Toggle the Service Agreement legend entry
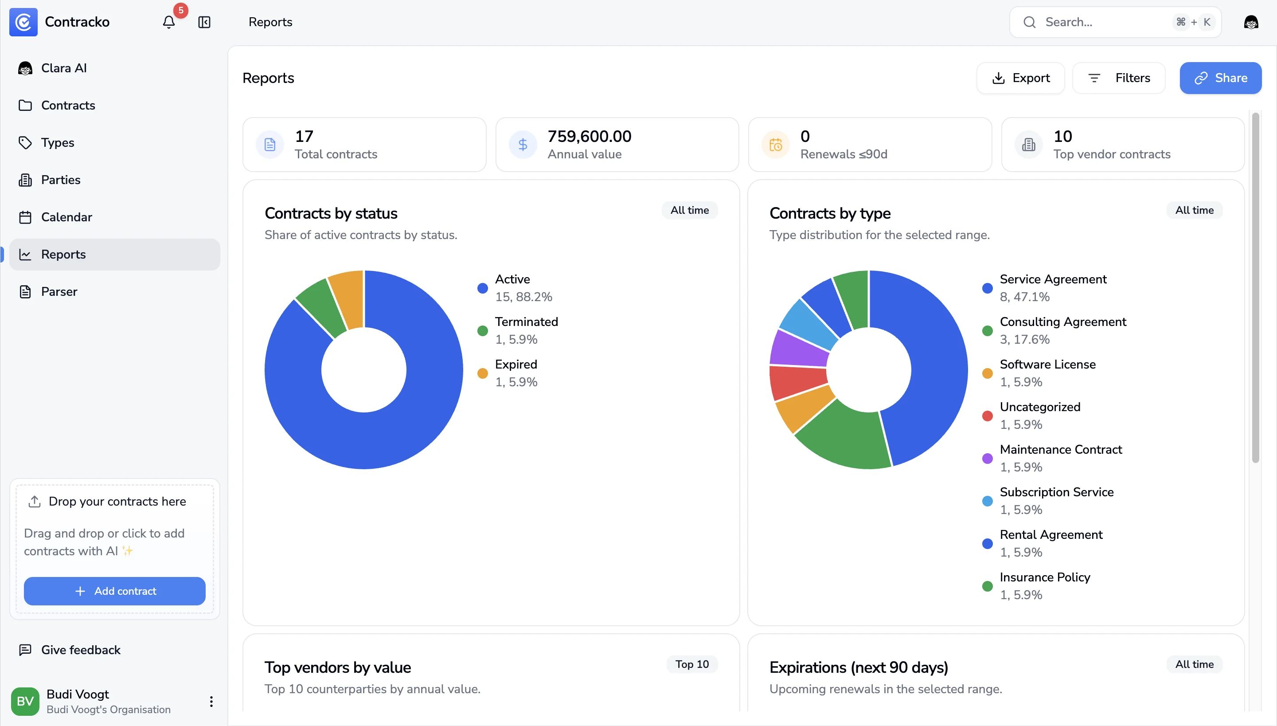 tap(1053, 280)
